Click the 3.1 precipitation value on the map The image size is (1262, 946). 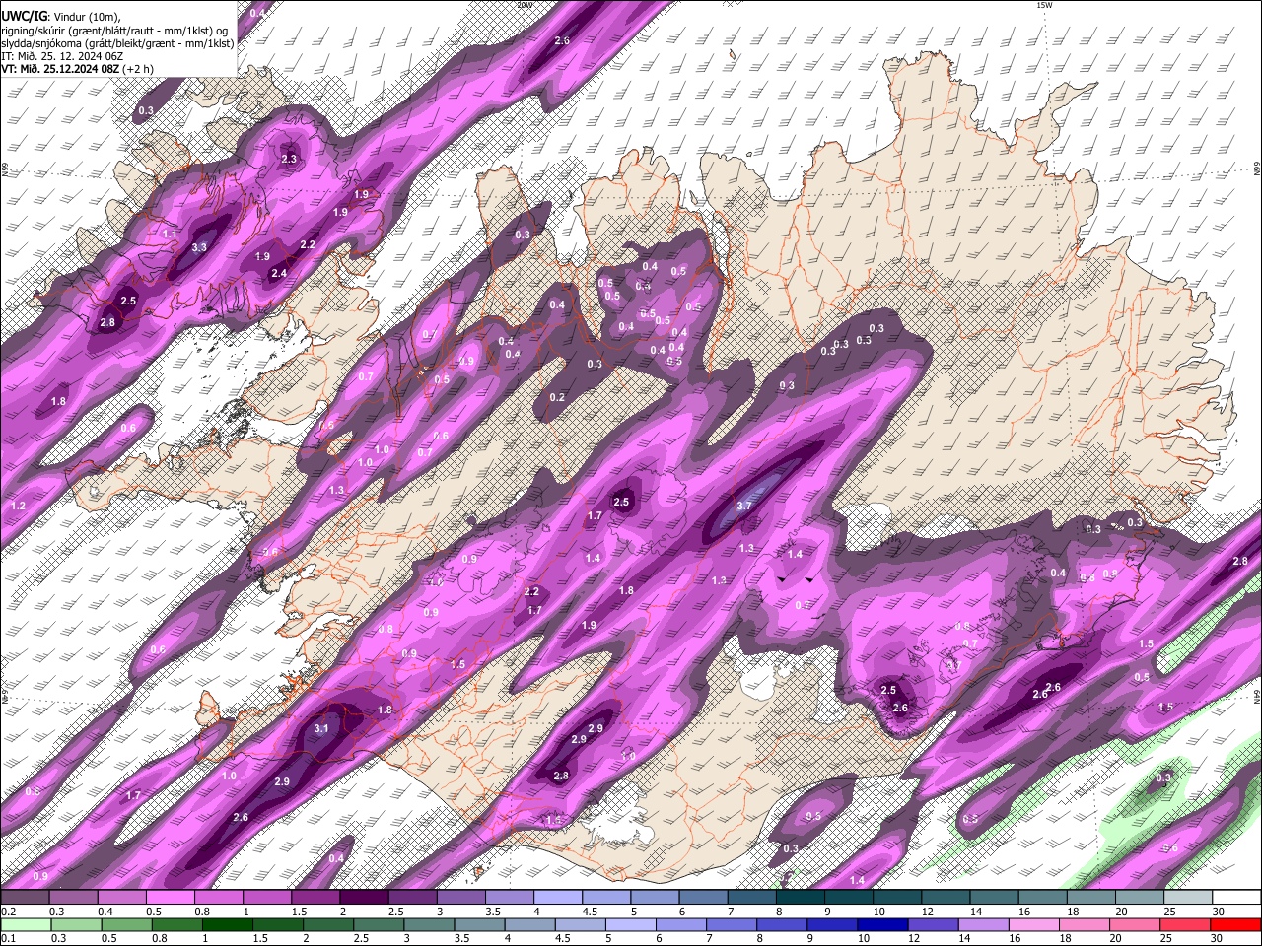coord(321,729)
